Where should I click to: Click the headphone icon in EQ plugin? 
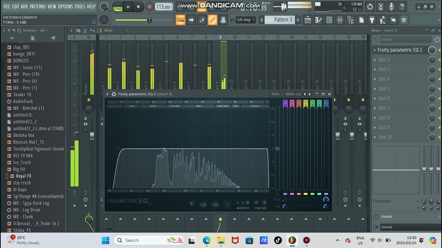(277, 194)
